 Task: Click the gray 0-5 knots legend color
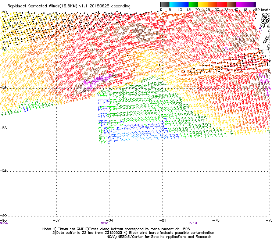165,4
